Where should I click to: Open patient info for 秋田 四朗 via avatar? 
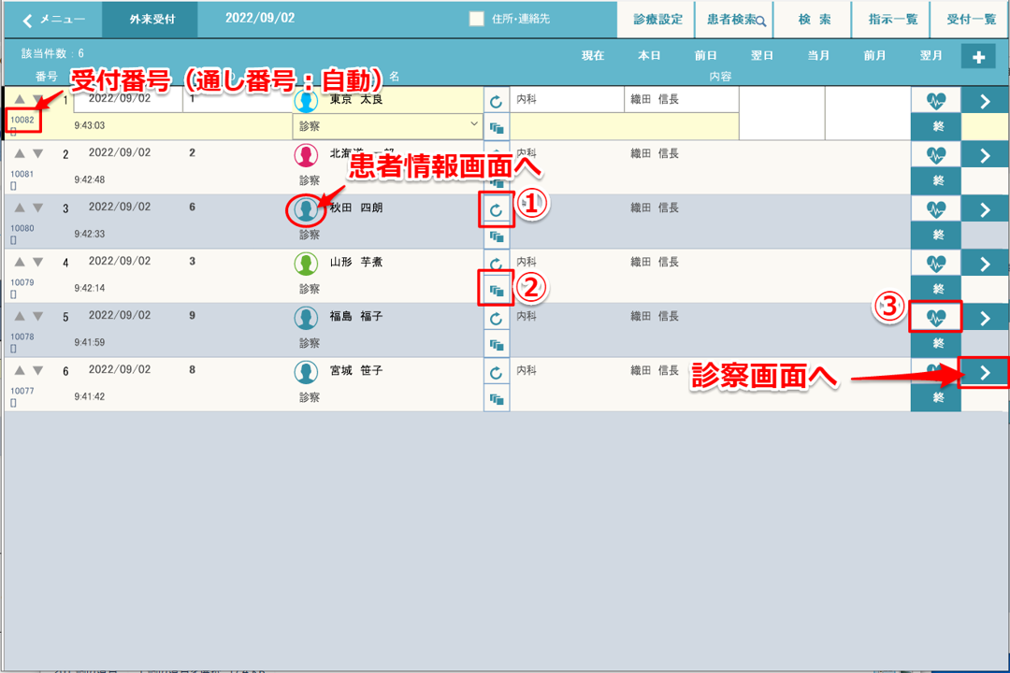pos(306,208)
